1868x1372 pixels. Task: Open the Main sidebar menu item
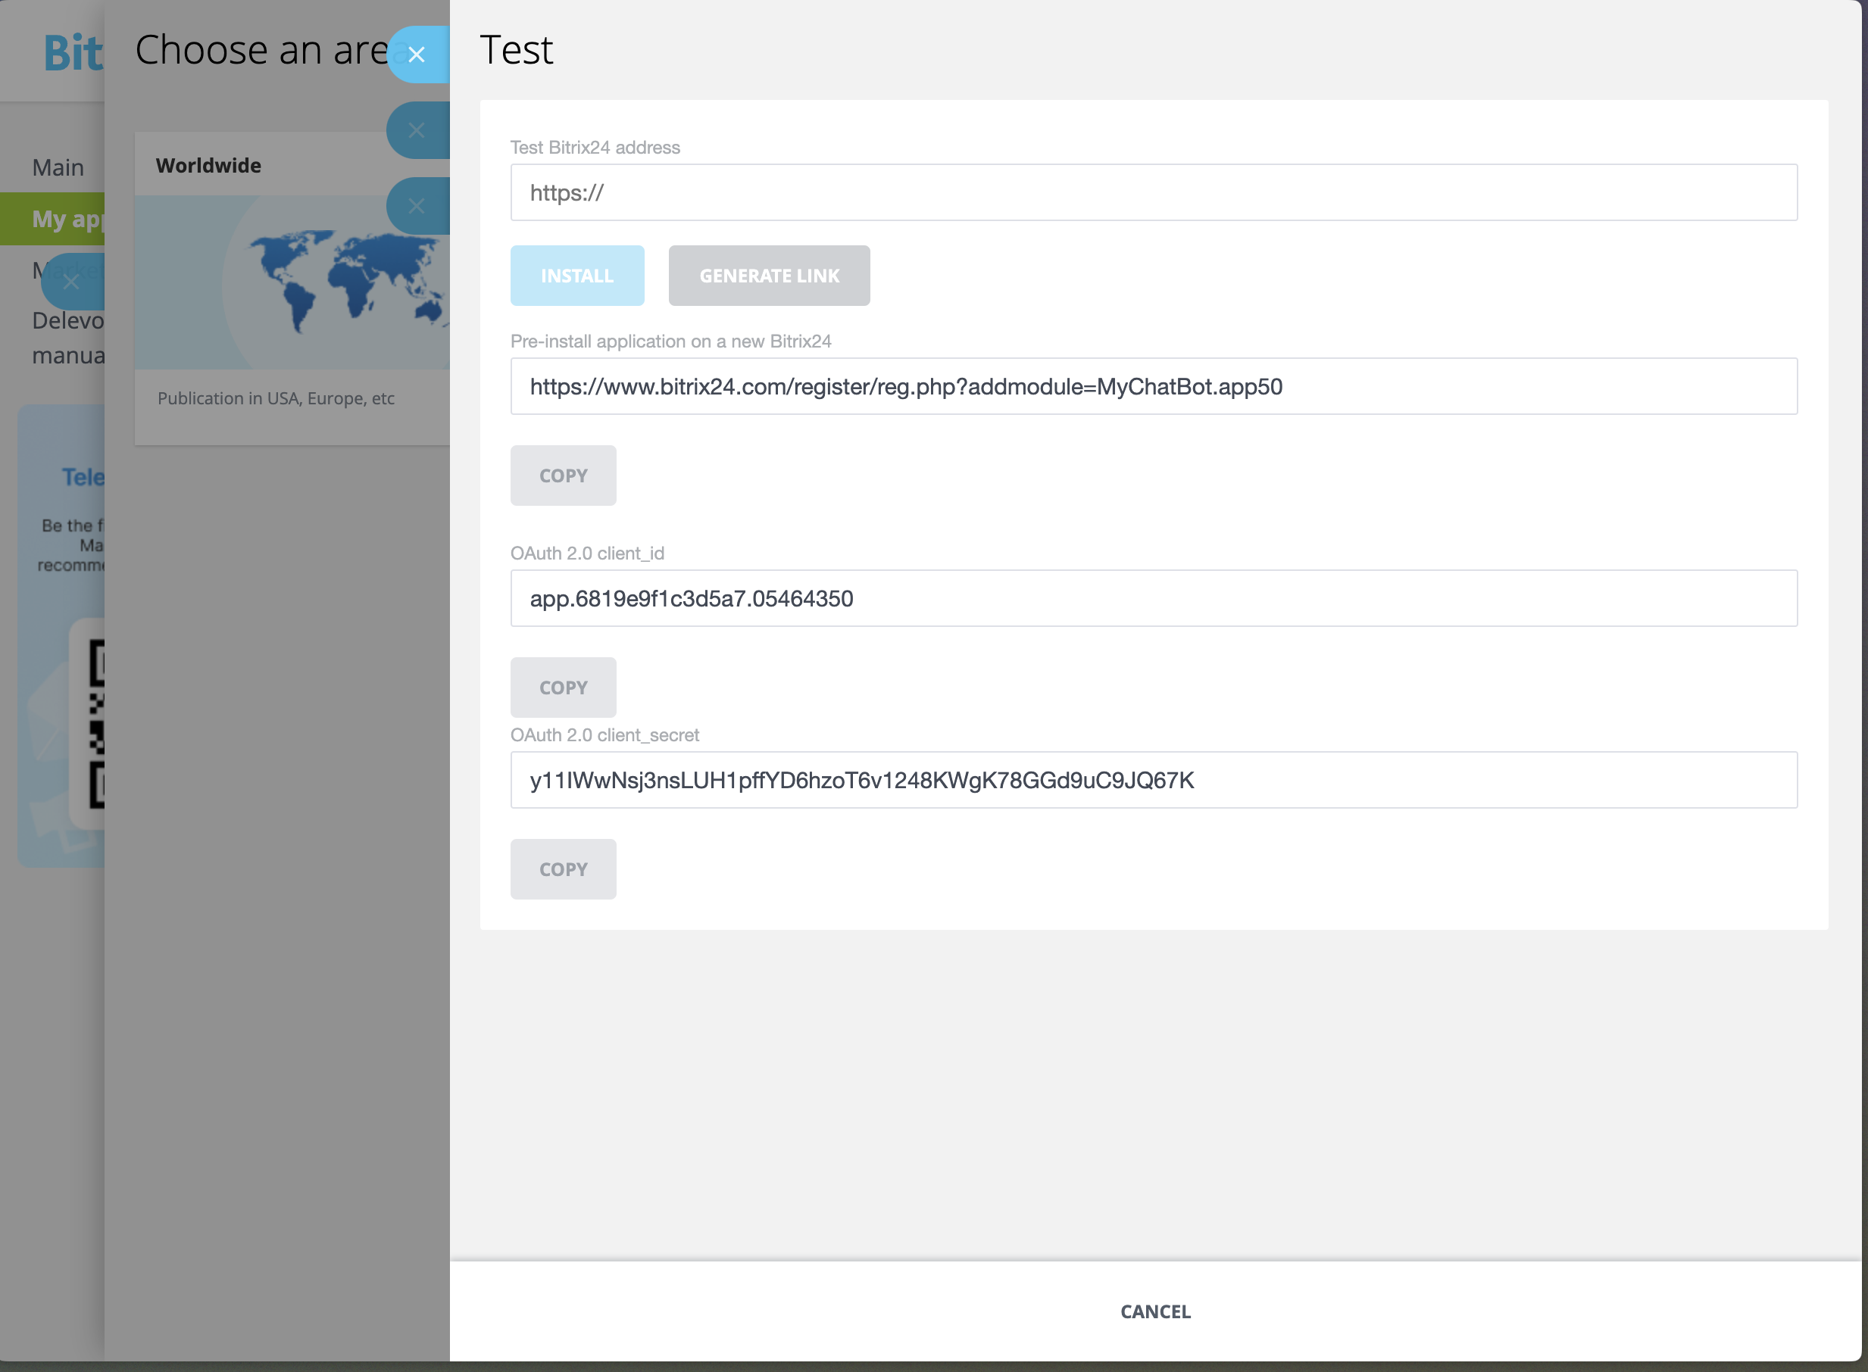point(58,168)
